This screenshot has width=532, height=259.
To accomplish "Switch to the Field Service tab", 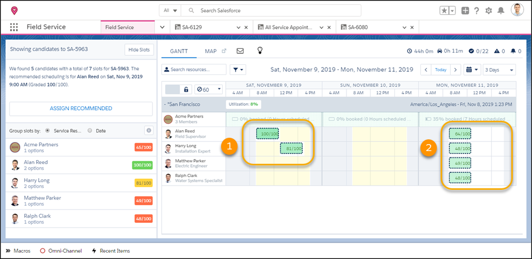I will coord(128,28).
